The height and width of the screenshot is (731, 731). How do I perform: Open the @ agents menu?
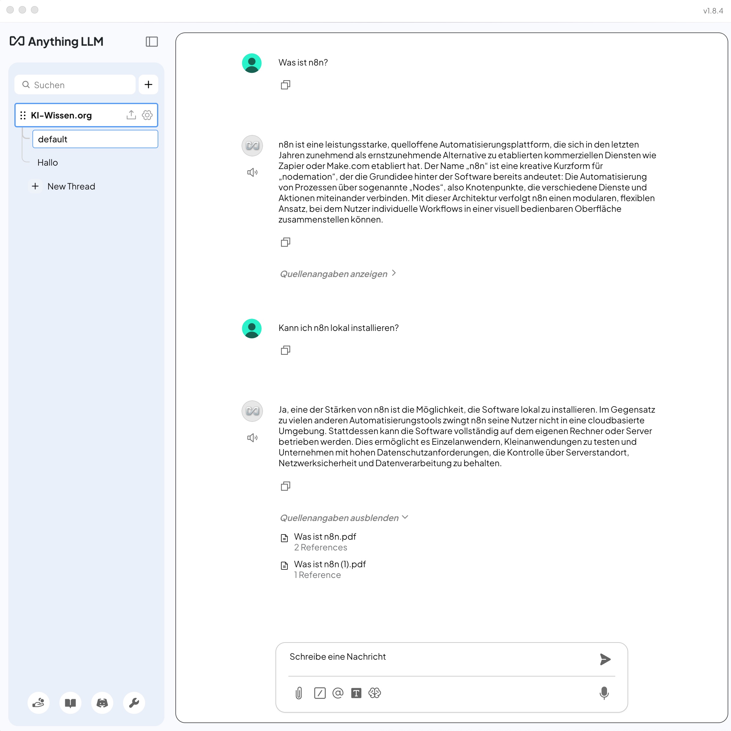pos(338,693)
